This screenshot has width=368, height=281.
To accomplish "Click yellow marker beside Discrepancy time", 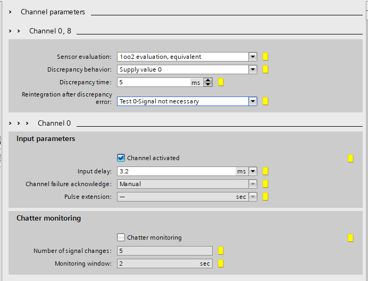I will (221, 82).
